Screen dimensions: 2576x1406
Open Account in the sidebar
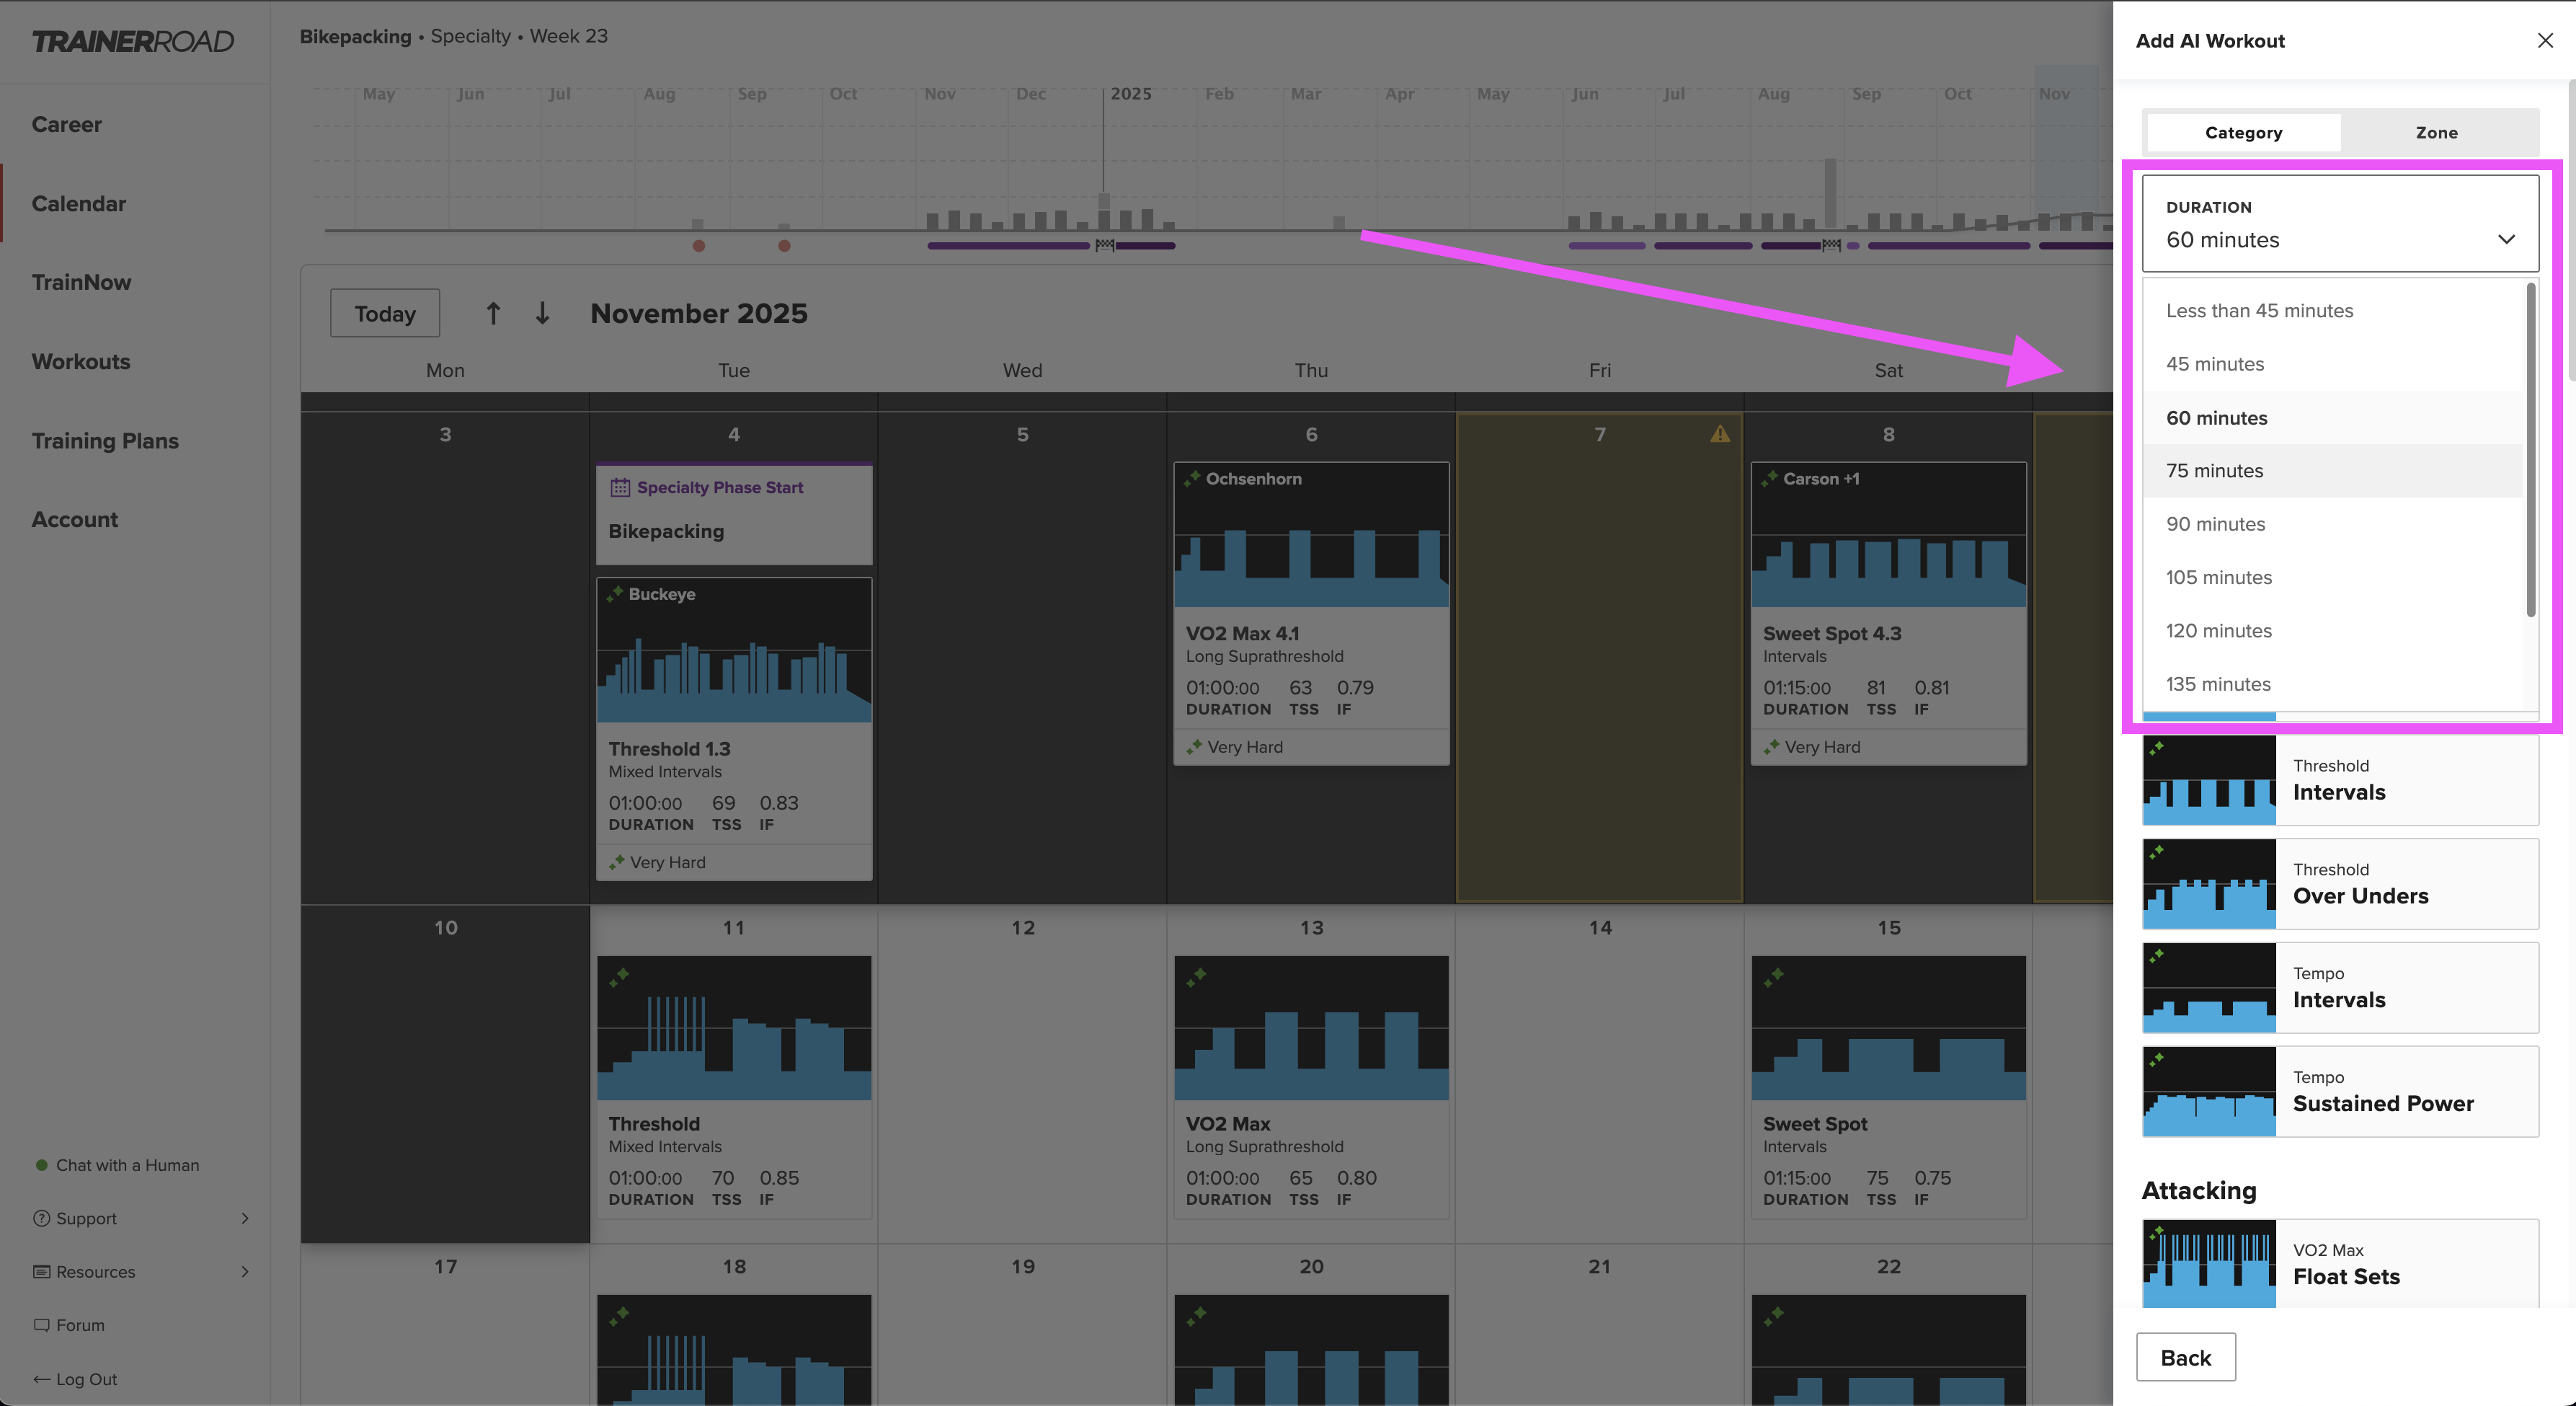click(75, 519)
